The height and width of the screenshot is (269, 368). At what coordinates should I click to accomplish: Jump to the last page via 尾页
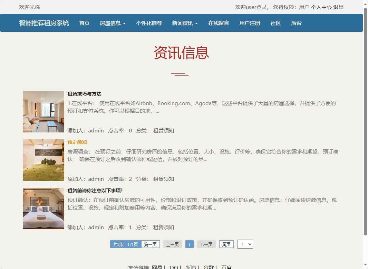click(x=226, y=244)
